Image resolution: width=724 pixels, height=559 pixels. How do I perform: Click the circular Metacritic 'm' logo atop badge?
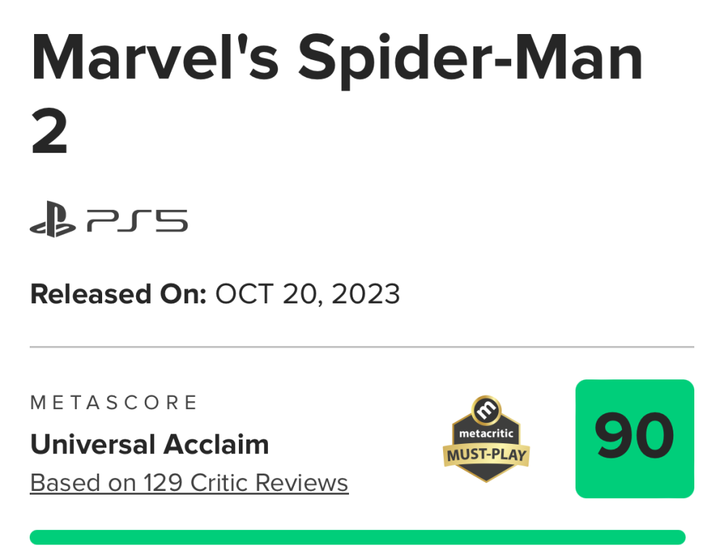click(x=486, y=410)
